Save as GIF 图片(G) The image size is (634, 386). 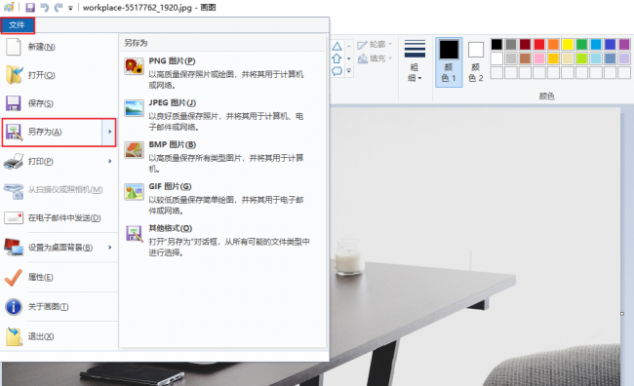pyautogui.click(x=223, y=198)
